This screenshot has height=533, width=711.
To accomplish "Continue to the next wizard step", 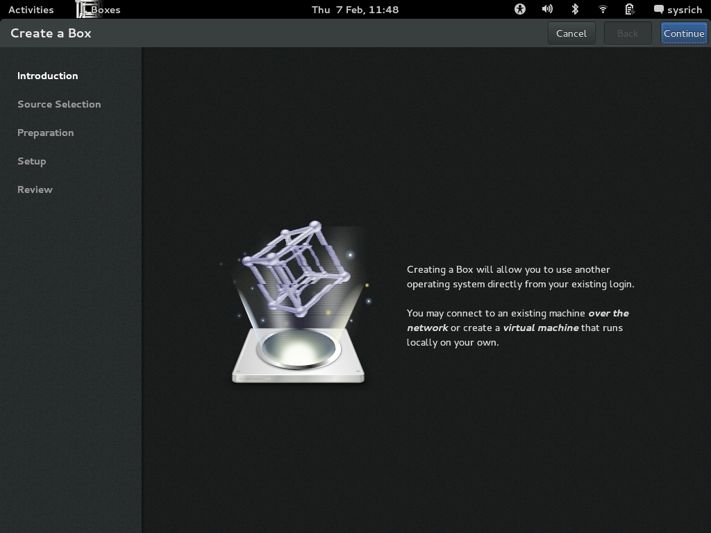I will click(x=684, y=33).
